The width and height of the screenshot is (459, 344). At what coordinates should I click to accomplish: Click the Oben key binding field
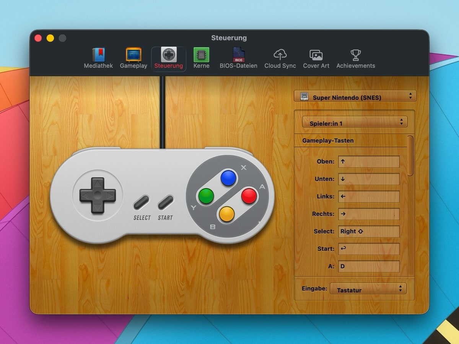(369, 162)
